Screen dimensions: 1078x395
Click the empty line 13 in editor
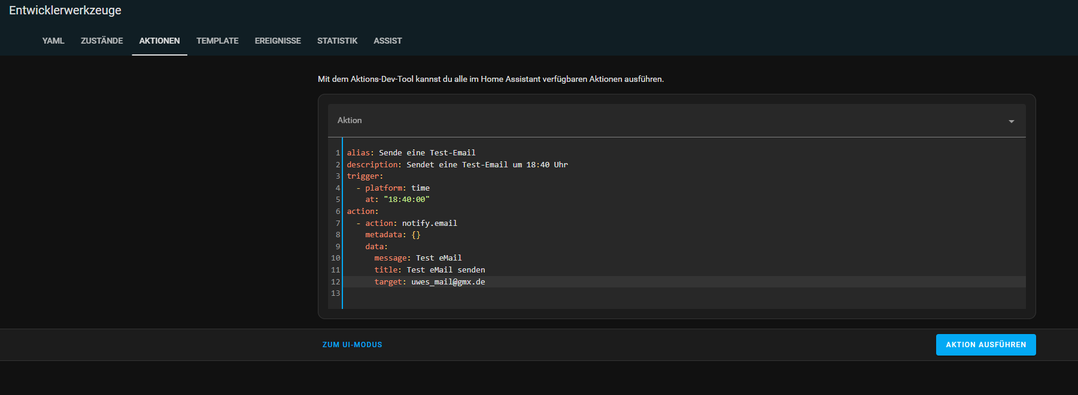(x=419, y=293)
